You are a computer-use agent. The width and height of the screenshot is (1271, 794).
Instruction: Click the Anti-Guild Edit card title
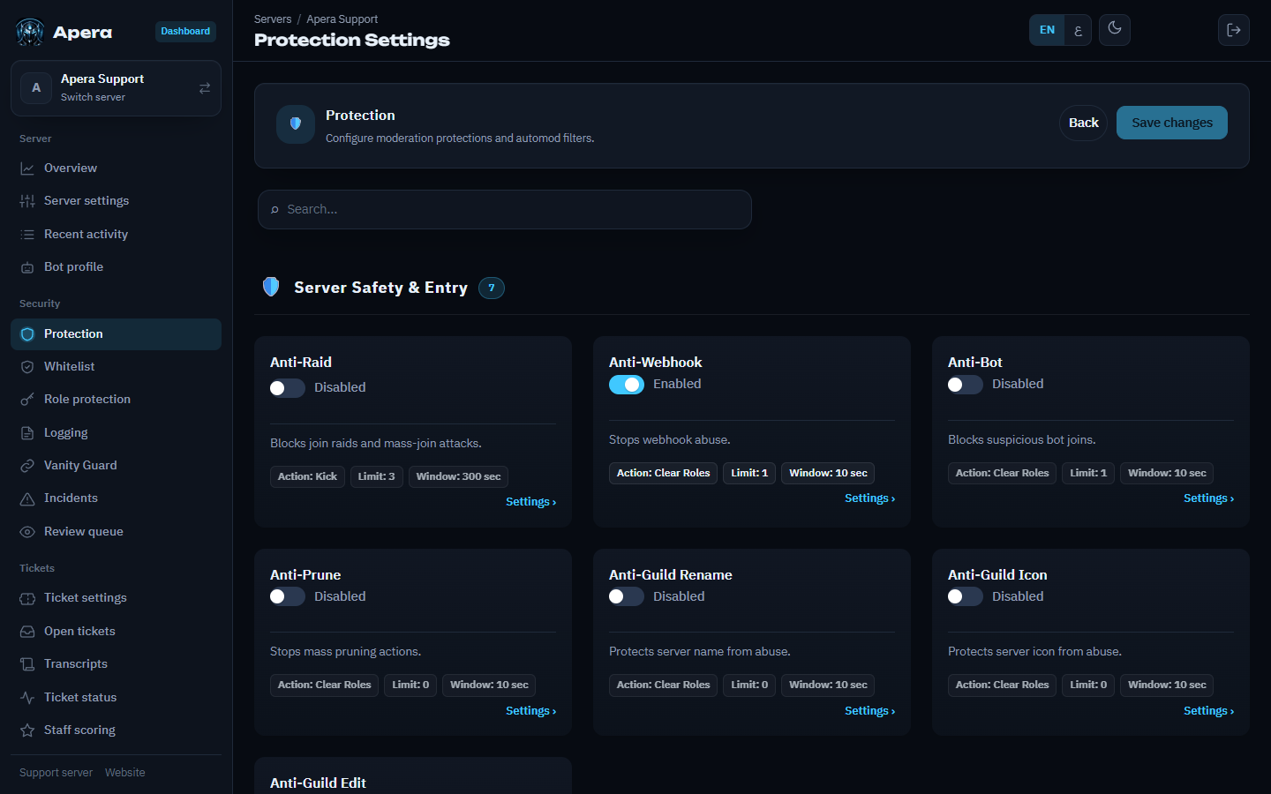(x=318, y=783)
